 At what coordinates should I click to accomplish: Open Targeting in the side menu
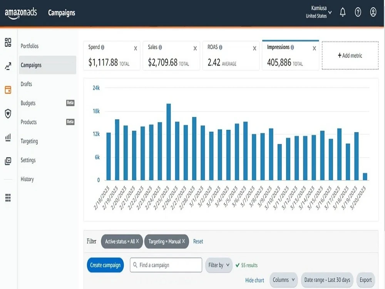(x=29, y=141)
